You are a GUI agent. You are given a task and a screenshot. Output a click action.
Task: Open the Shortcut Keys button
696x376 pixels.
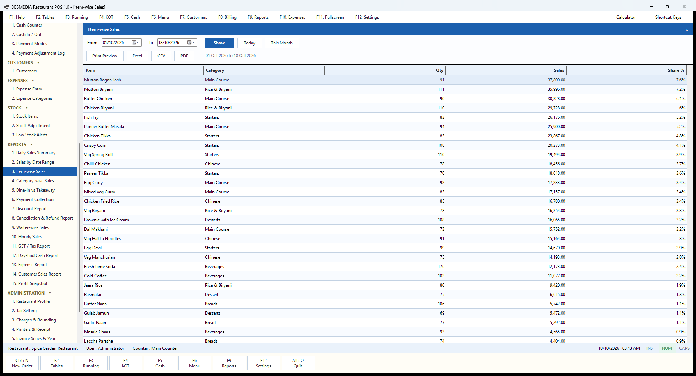(668, 17)
